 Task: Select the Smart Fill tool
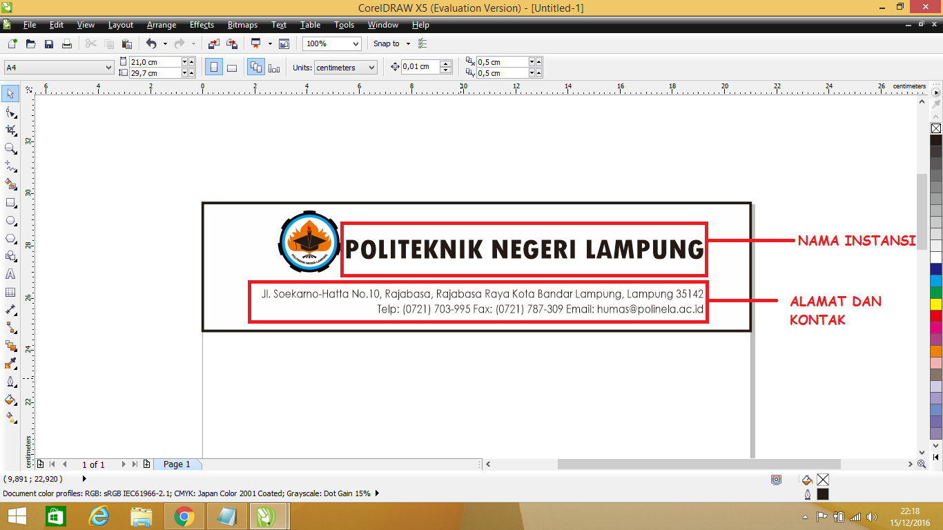(10, 184)
